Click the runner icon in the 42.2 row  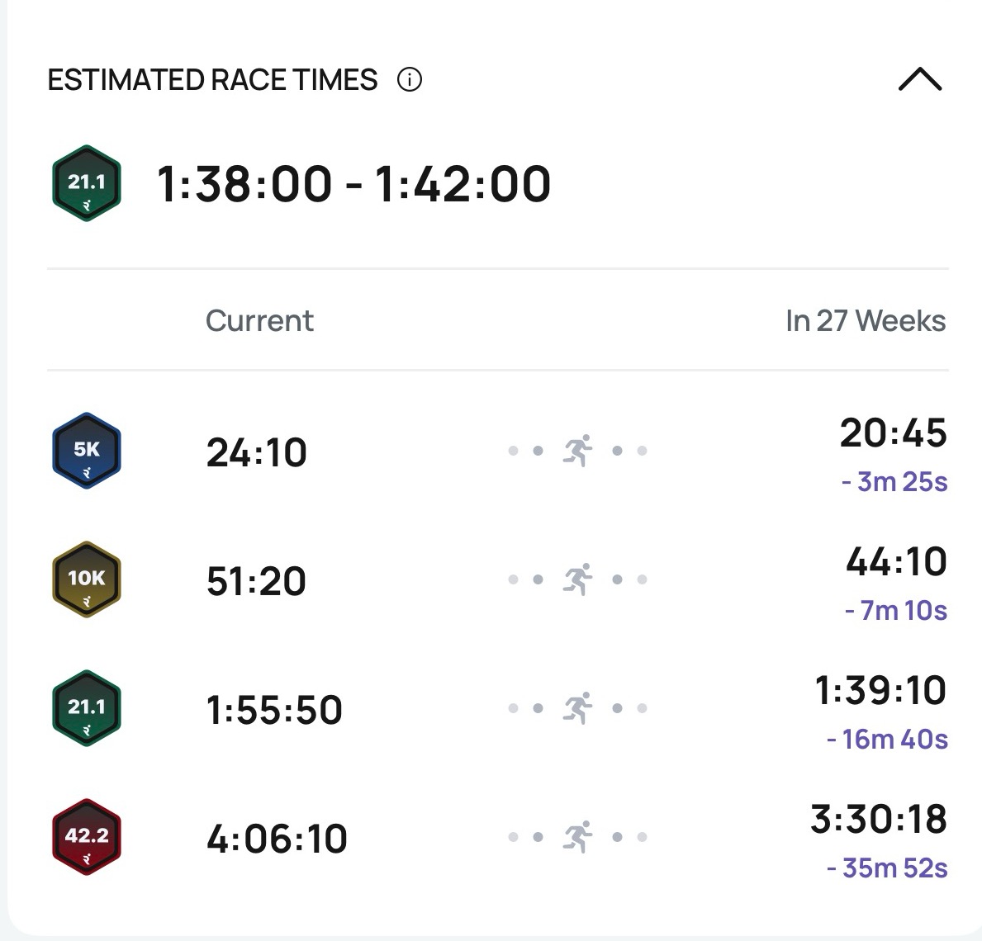(x=578, y=837)
